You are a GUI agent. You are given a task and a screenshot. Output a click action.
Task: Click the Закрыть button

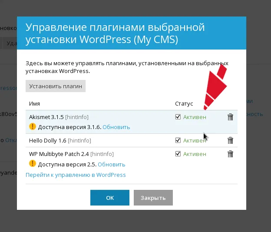153,198
